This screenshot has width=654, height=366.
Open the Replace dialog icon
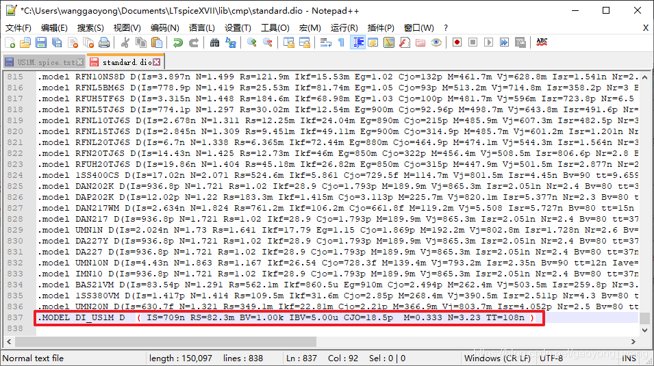tap(231, 42)
